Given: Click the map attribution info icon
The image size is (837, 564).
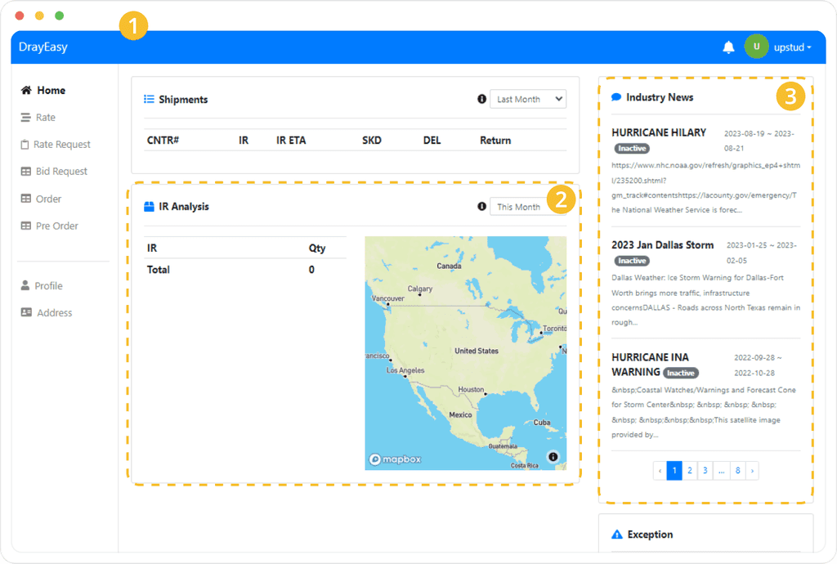Looking at the screenshot, I should pyautogui.click(x=553, y=457).
